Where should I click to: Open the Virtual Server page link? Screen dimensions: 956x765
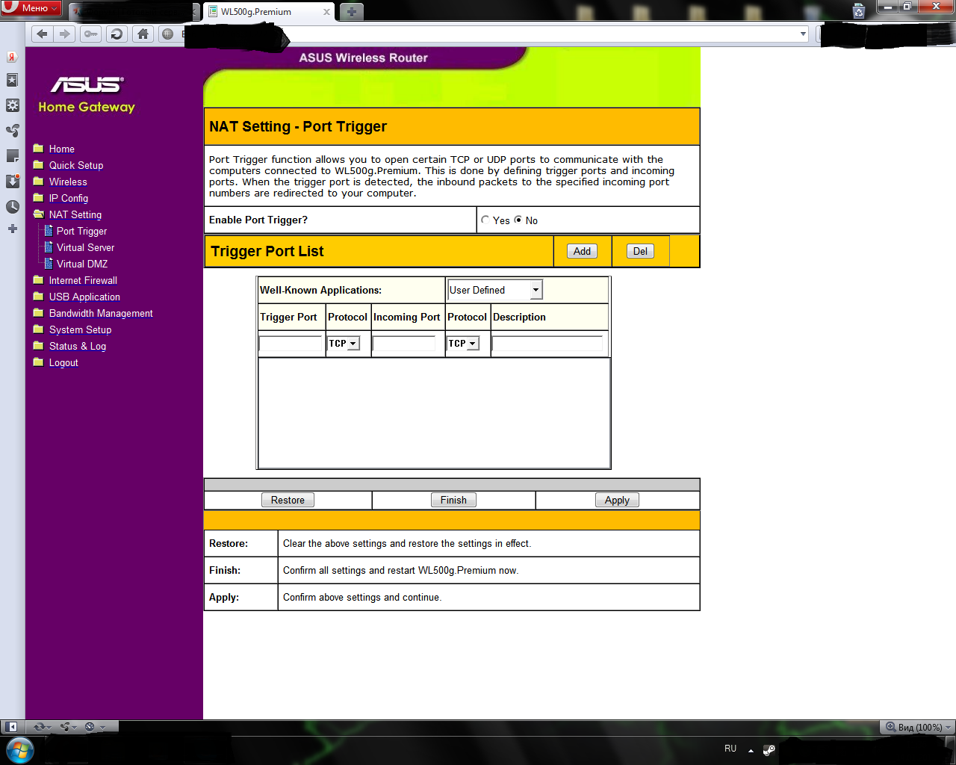(x=85, y=247)
